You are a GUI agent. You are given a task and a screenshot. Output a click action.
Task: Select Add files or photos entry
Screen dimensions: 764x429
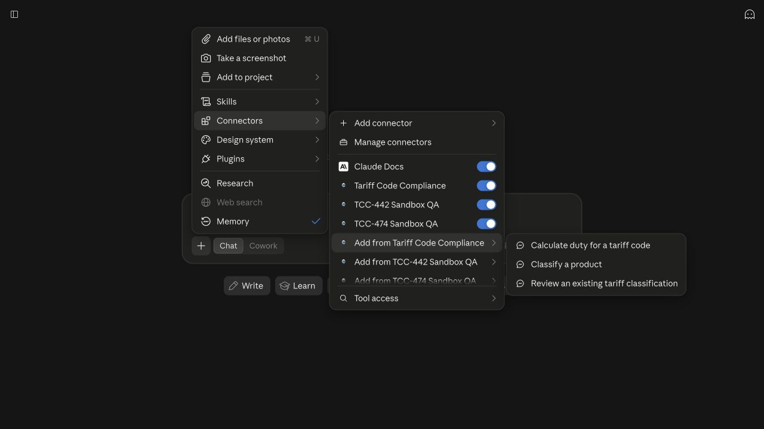pyautogui.click(x=260, y=39)
